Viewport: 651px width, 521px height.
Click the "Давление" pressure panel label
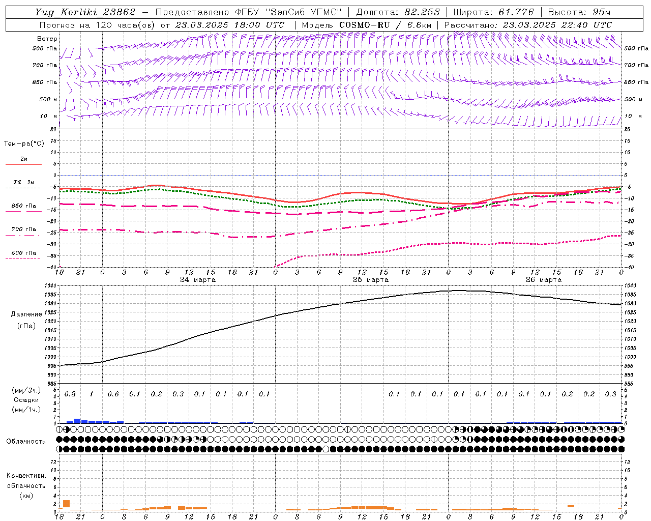click(25, 314)
